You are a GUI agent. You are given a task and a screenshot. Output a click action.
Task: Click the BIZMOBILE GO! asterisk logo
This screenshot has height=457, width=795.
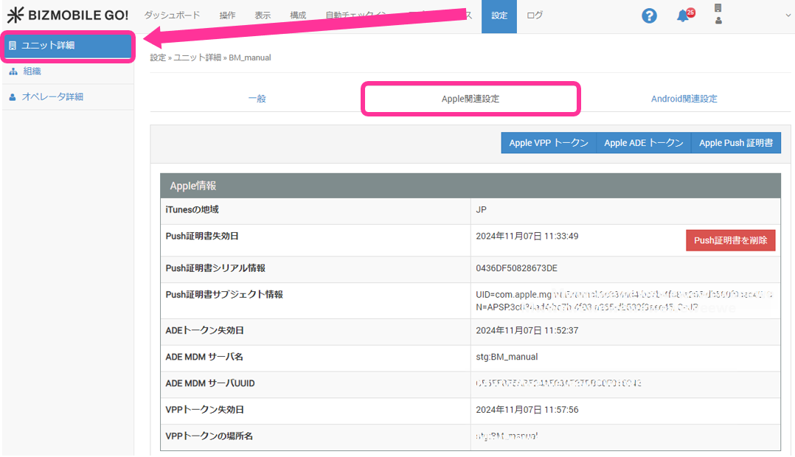(x=15, y=15)
